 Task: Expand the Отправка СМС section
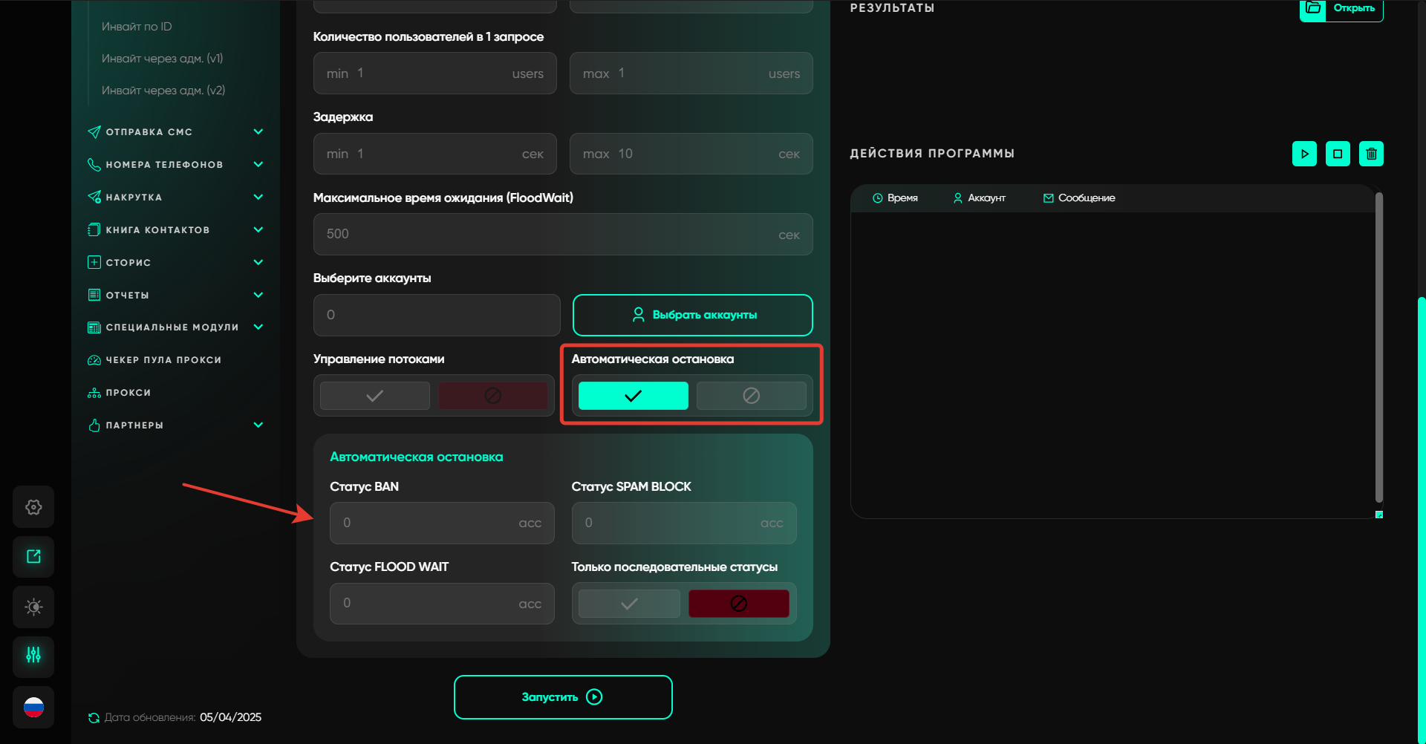[x=258, y=132]
